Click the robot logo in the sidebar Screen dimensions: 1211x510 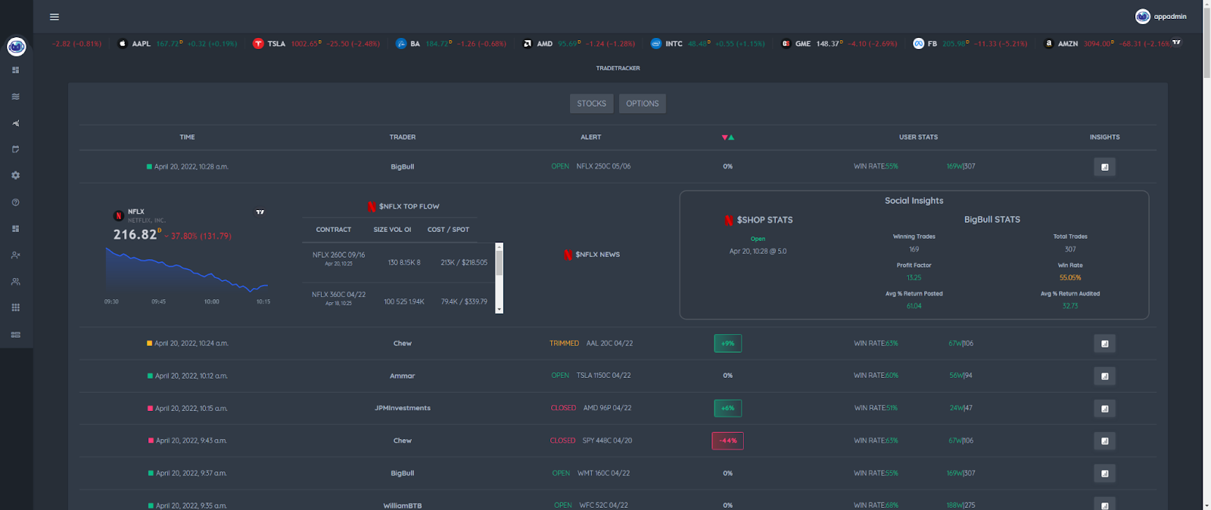pos(16,47)
